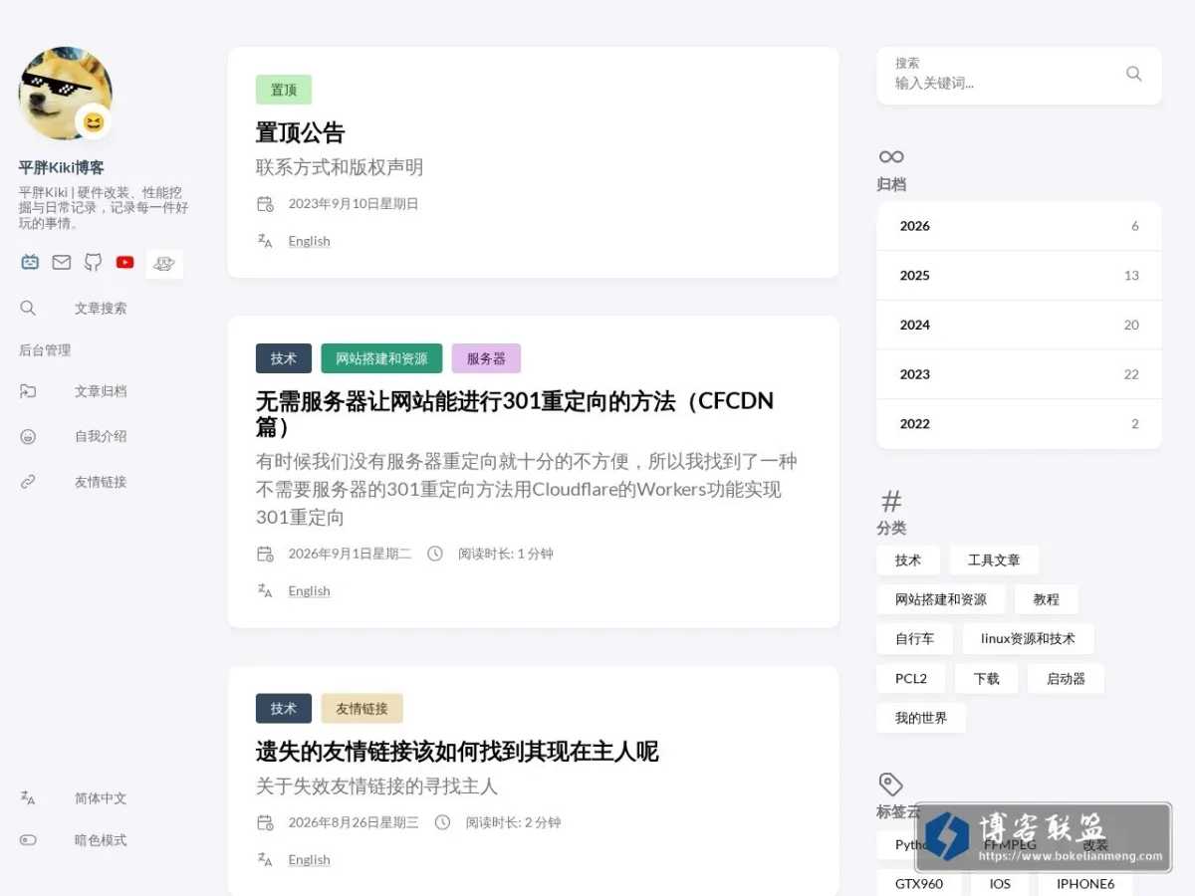Screen dimensions: 1195x896
Task: Click the 联系方式和版权声明 subtitle
Action: tap(340, 167)
